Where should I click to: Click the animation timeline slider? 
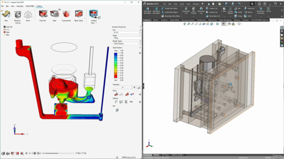coord(59,153)
